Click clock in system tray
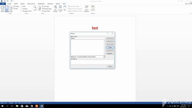The height and width of the screenshot is (108, 192). pos(183,106)
